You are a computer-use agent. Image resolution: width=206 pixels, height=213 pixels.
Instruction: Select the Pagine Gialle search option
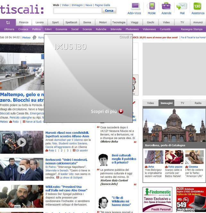pyautogui.click(x=102, y=5)
